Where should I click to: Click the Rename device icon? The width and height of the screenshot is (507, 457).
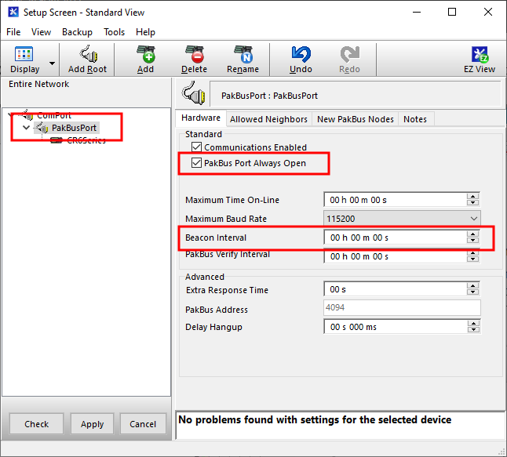click(x=243, y=55)
